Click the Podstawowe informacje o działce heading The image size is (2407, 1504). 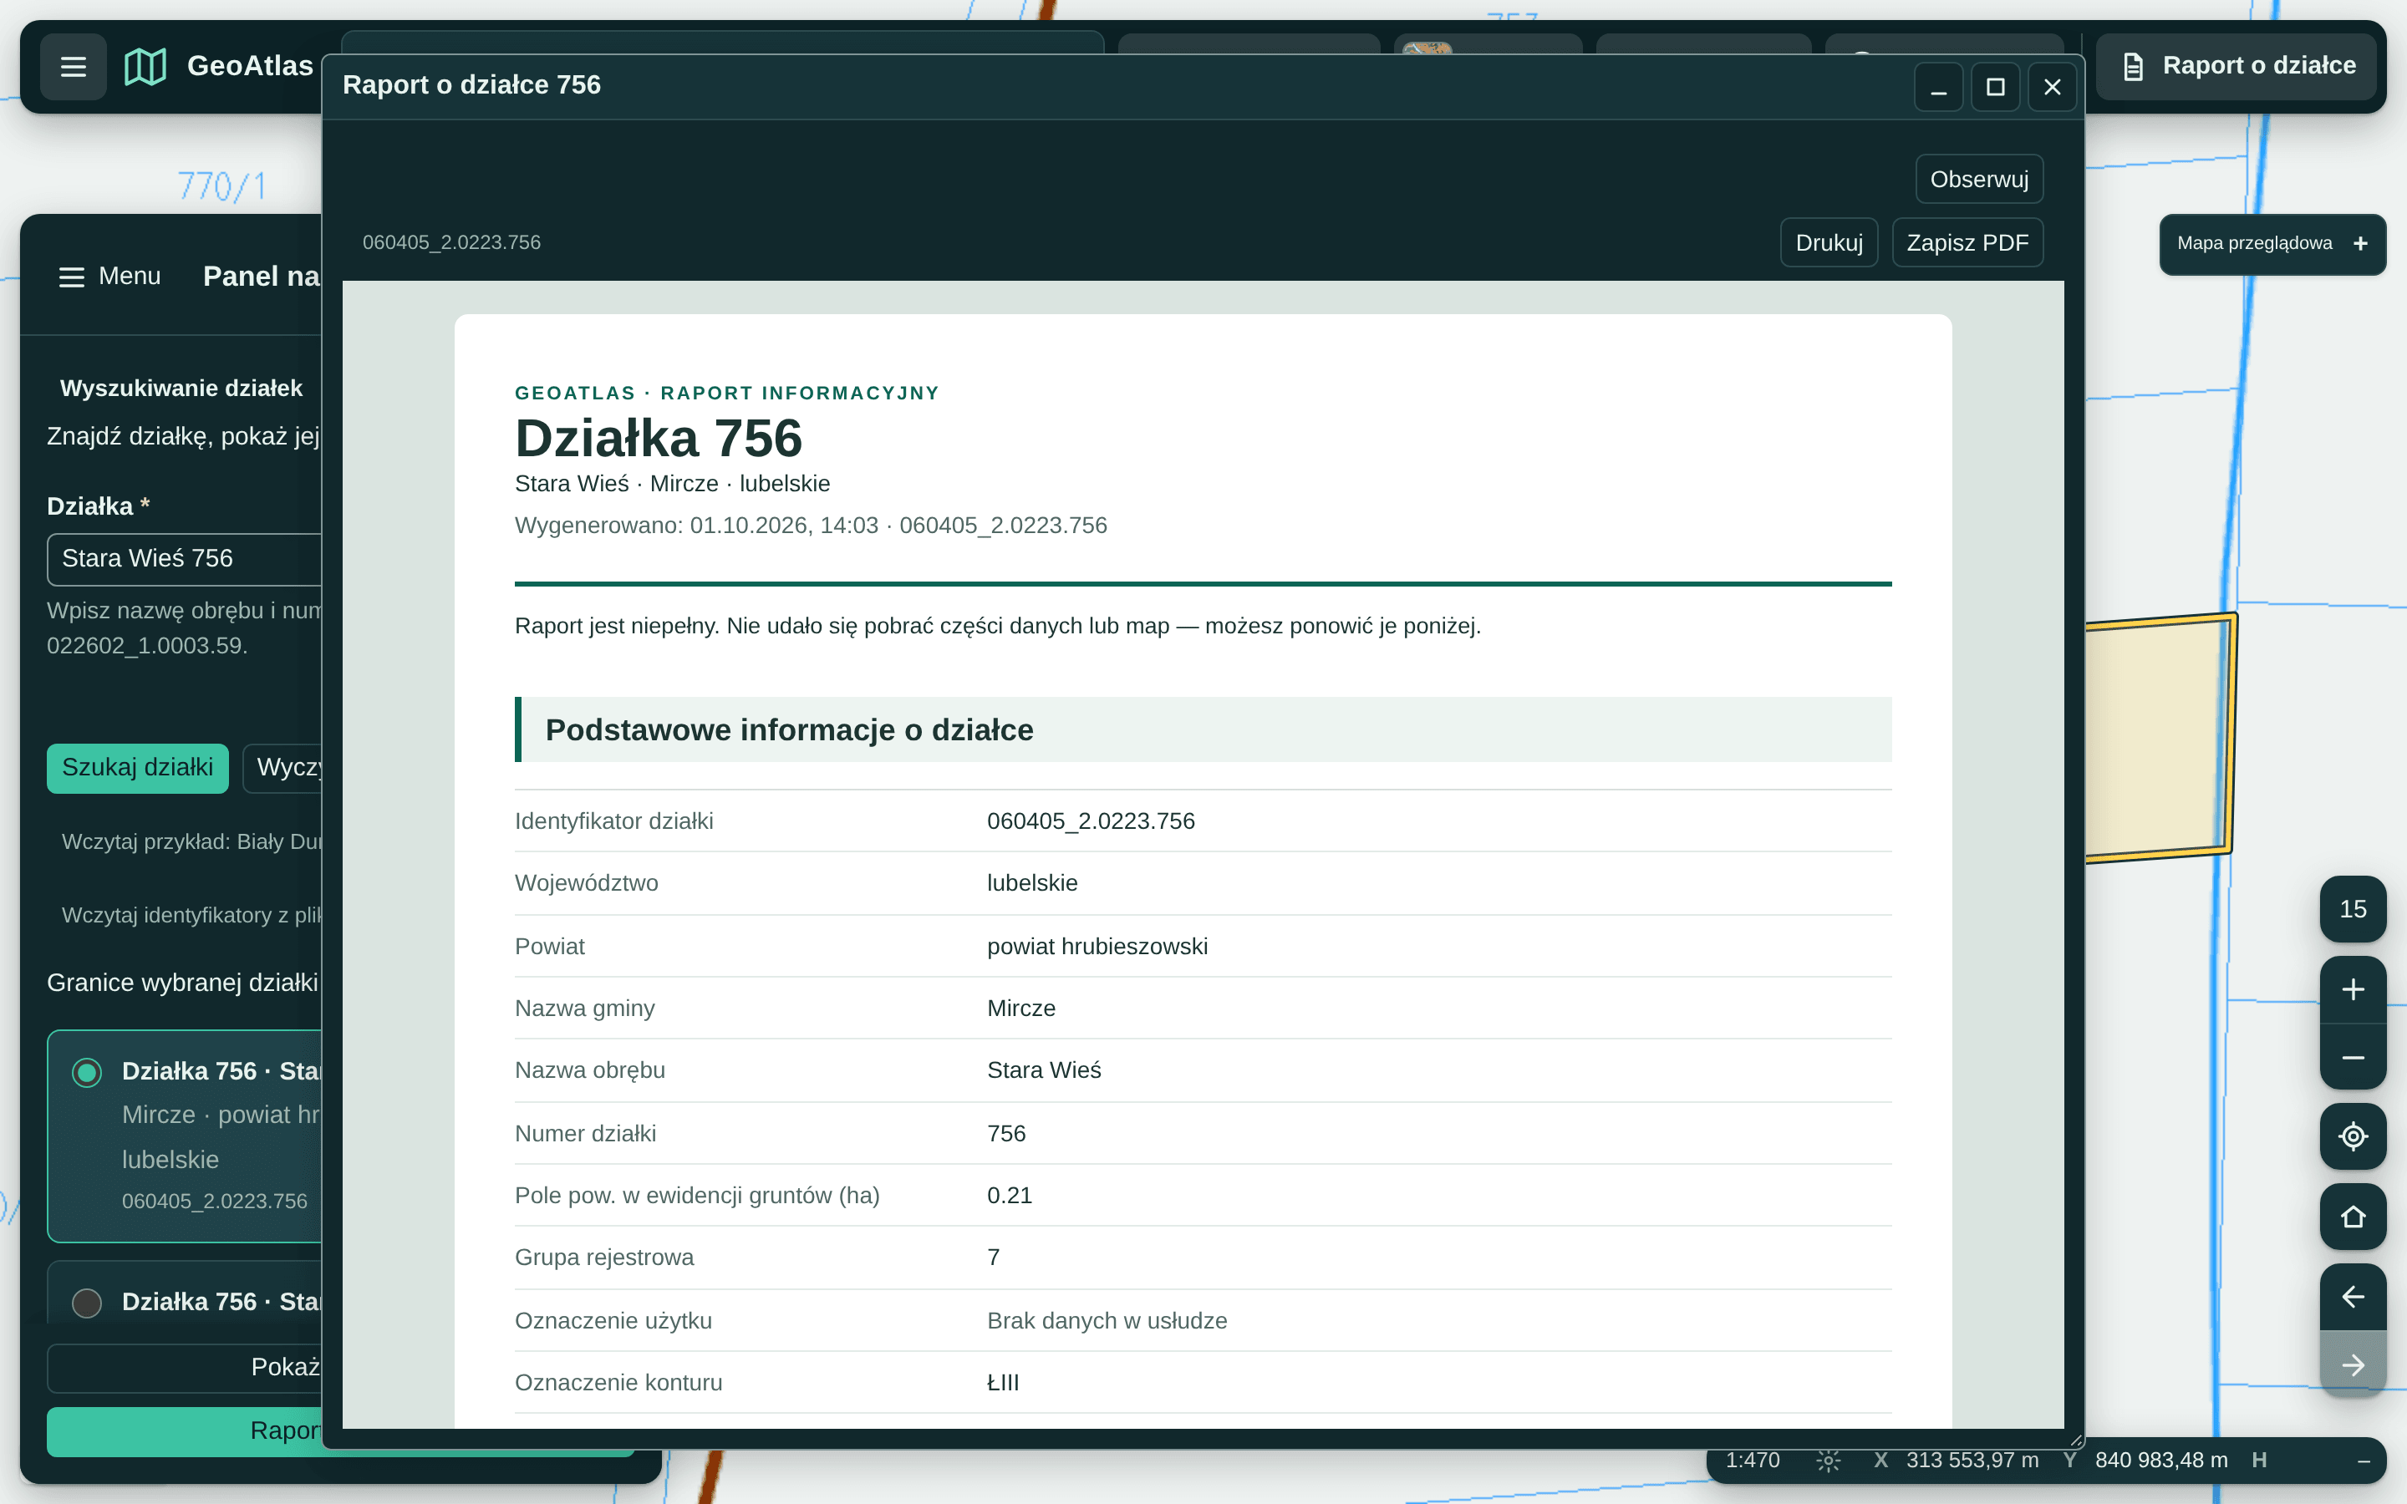789,730
